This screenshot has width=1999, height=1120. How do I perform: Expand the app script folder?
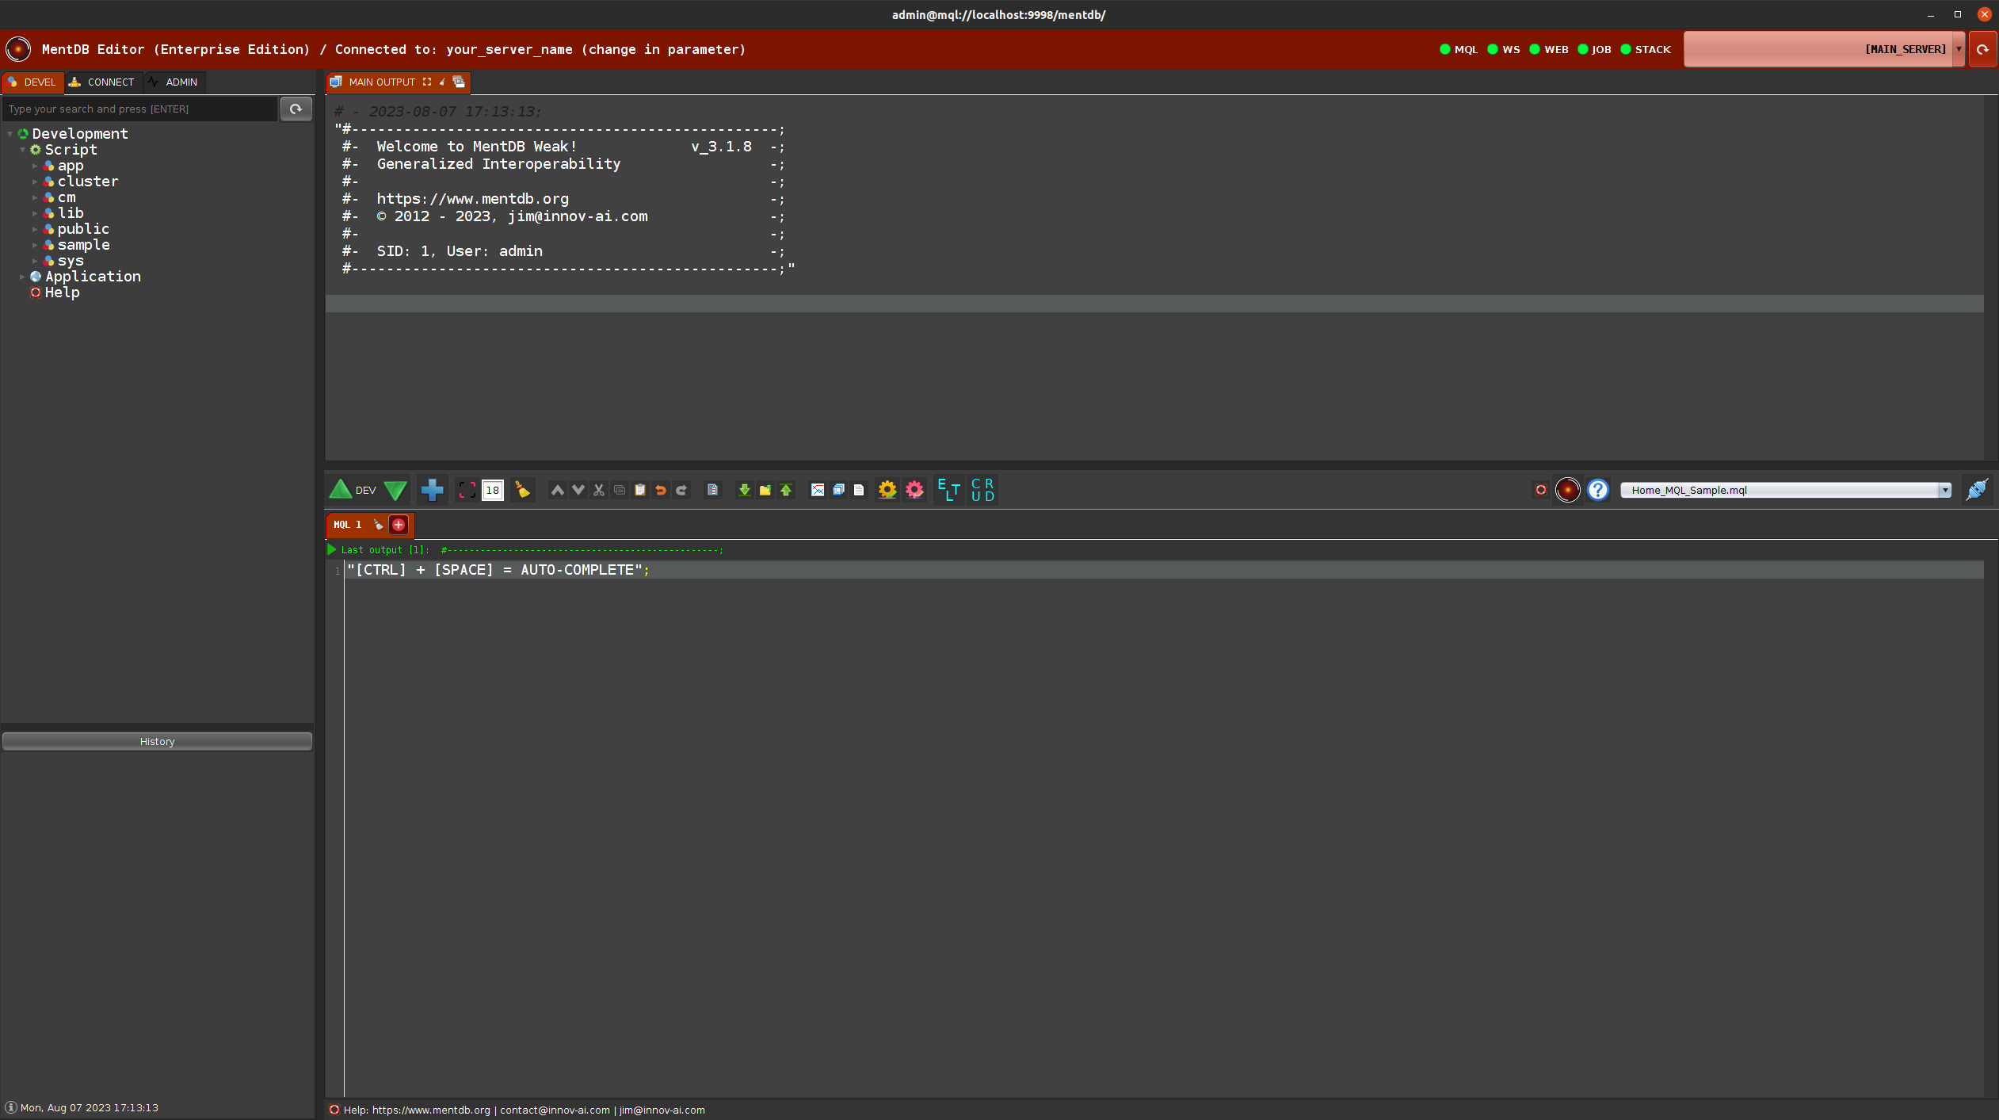(35, 166)
